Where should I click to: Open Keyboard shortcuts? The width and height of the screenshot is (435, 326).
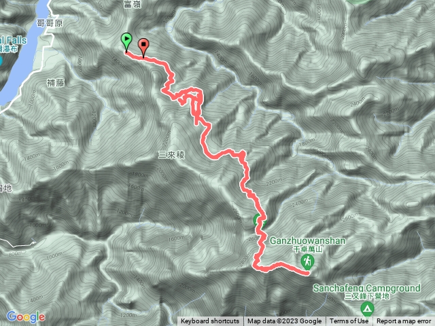(x=210, y=321)
